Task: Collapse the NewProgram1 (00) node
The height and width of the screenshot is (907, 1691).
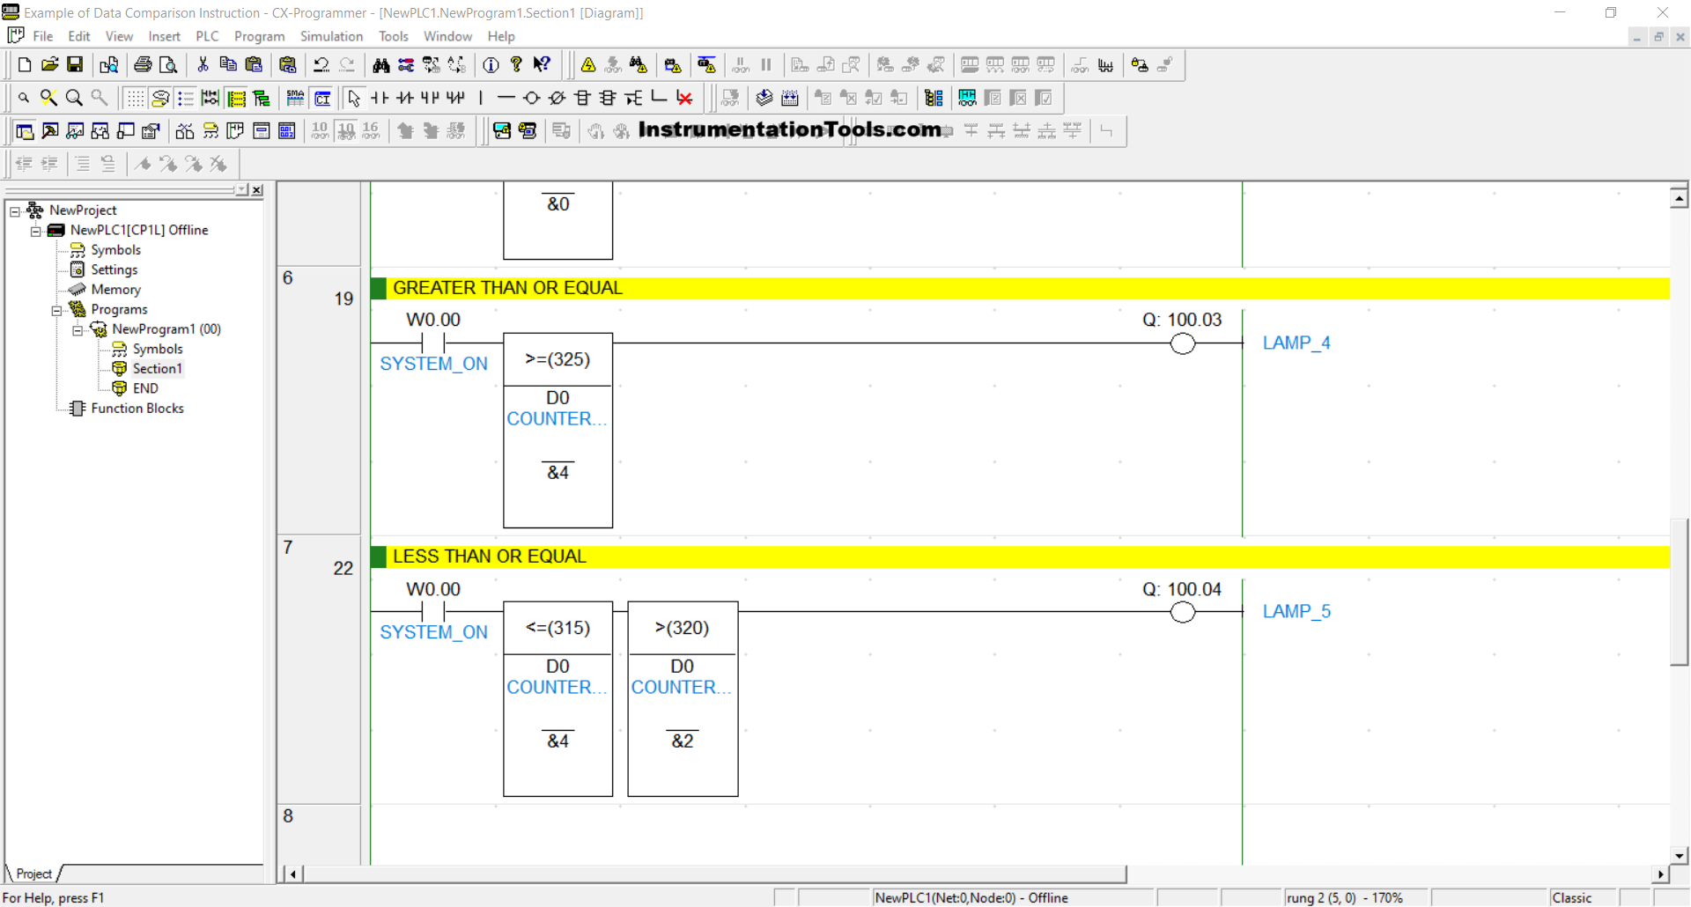Action: click(x=78, y=329)
